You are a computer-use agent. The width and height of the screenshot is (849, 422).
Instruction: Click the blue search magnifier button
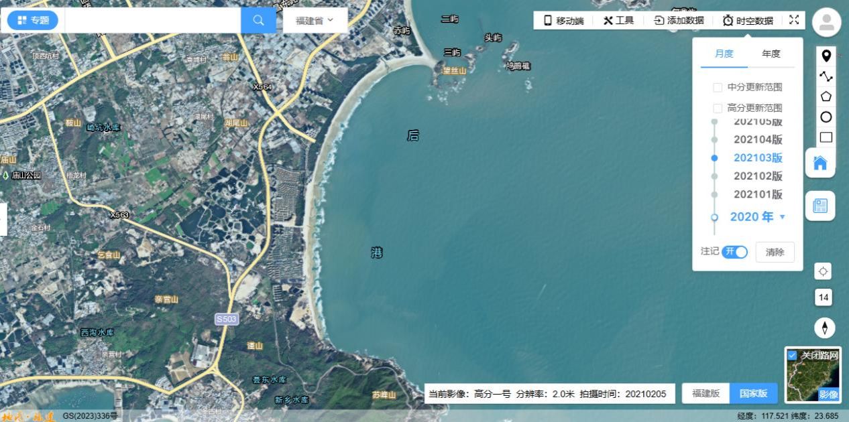(x=258, y=20)
